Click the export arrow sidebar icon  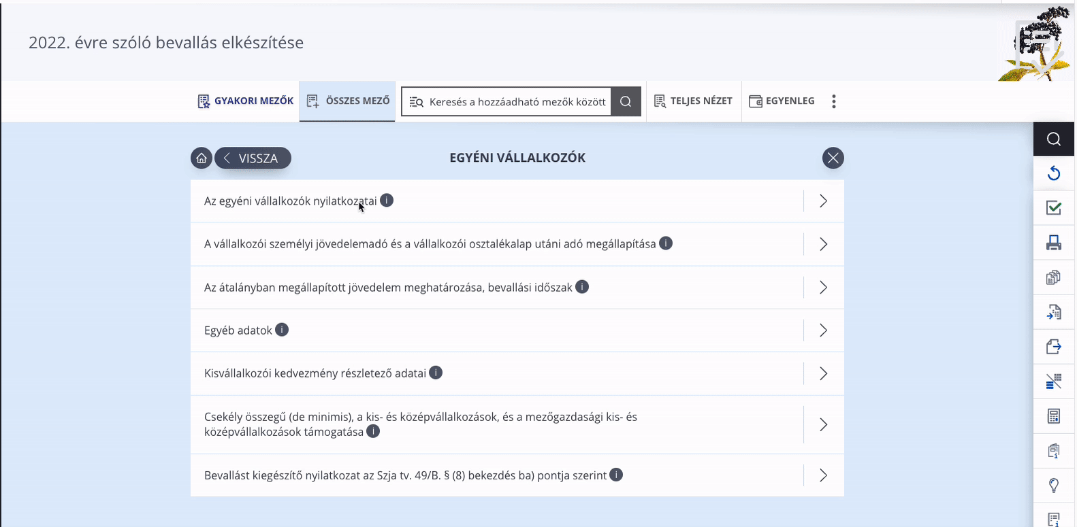tap(1054, 347)
